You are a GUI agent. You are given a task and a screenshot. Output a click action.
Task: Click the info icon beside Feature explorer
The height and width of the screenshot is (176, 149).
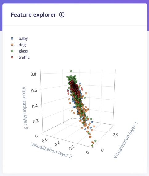coord(62,15)
